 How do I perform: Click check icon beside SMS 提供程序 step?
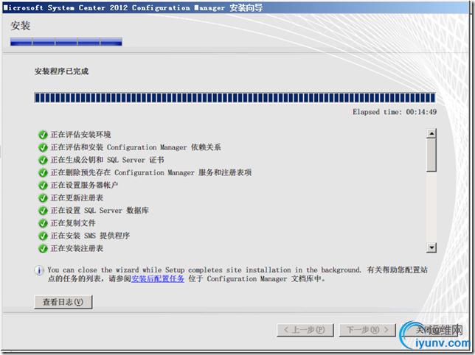(43, 236)
